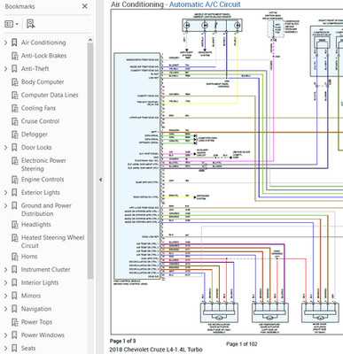The height and width of the screenshot is (354, 343).
Task: Open the Horns bookmark
Action: (29, 257)
